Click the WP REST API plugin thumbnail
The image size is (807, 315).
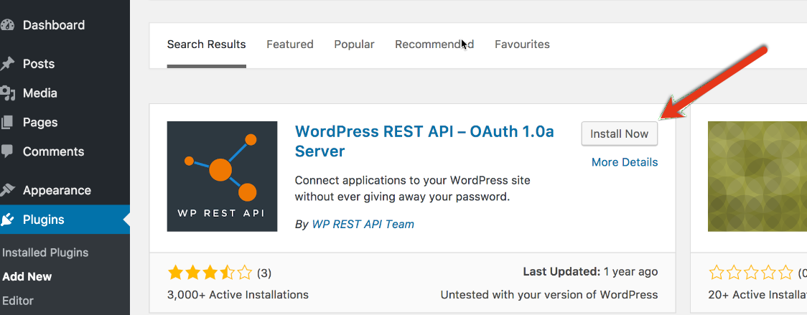coord(222,177)
